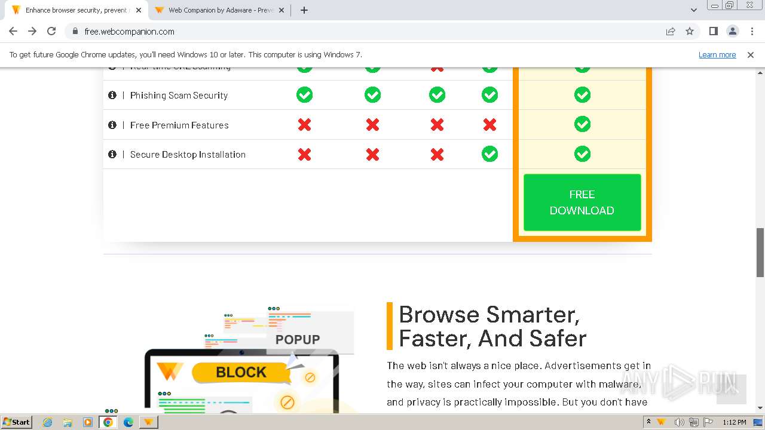Image resolution: width=765 pixels, height=430 pixels.
Task: Open volume control in tray
Action: [680, 422]
